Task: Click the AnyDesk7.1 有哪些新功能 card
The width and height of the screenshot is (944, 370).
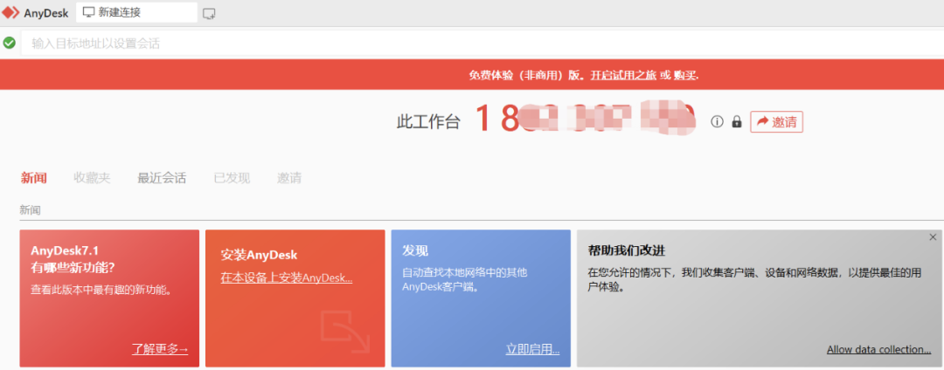Action: pyautogui.click(x=109, y=298)
